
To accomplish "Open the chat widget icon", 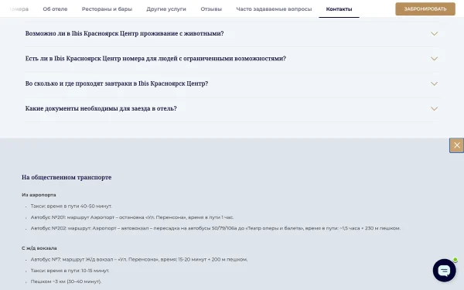I will point(444,270).
